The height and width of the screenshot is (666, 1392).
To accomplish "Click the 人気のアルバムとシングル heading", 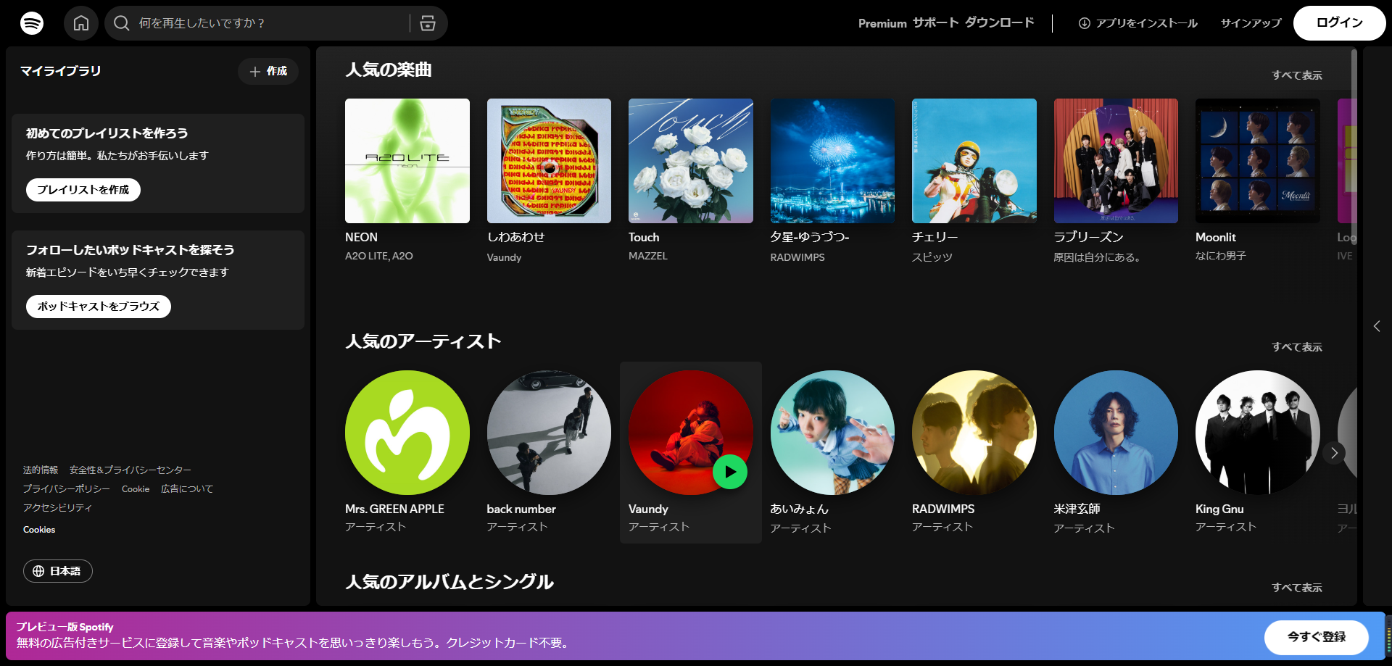I will pyautogui.click(x=449, y=582).
